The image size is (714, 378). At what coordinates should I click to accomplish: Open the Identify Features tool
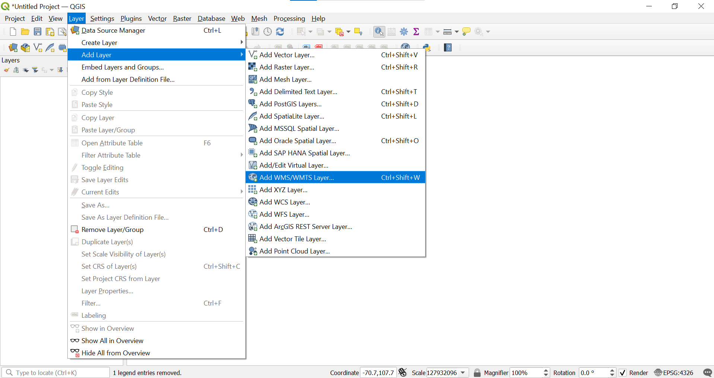379,32
